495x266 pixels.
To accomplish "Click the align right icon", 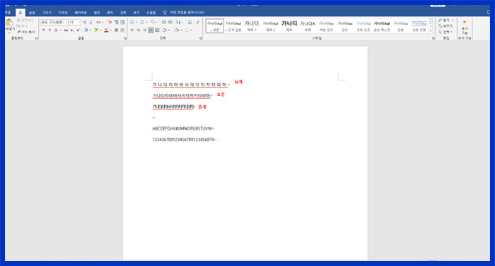I will pyautogui.click(x=145, y=30).
